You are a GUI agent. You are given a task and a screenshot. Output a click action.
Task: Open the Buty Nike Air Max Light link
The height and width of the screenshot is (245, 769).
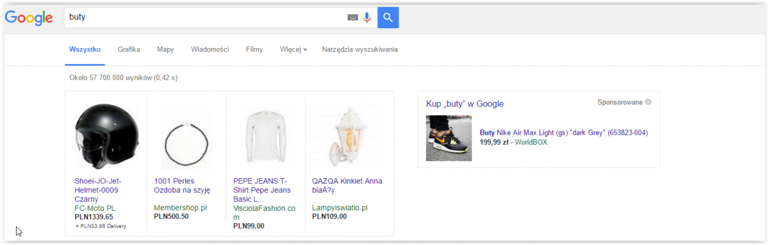point(564,133)
